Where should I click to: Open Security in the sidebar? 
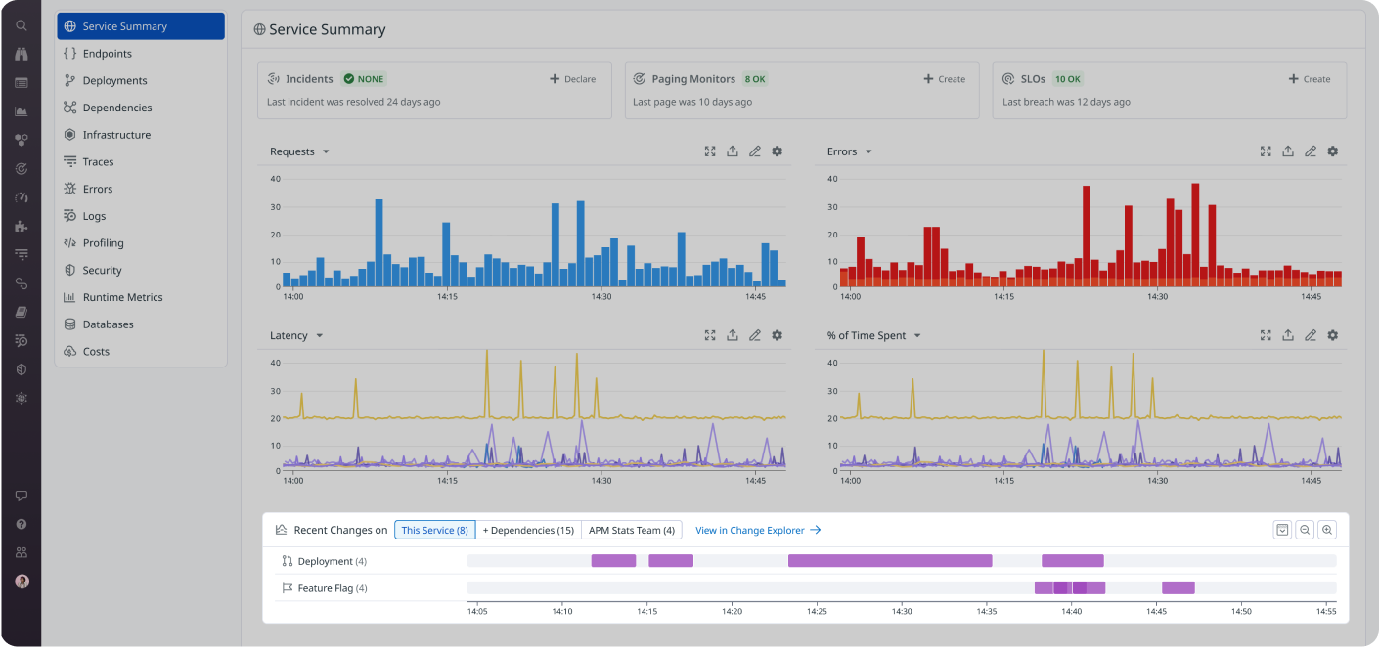coord(141,270)
